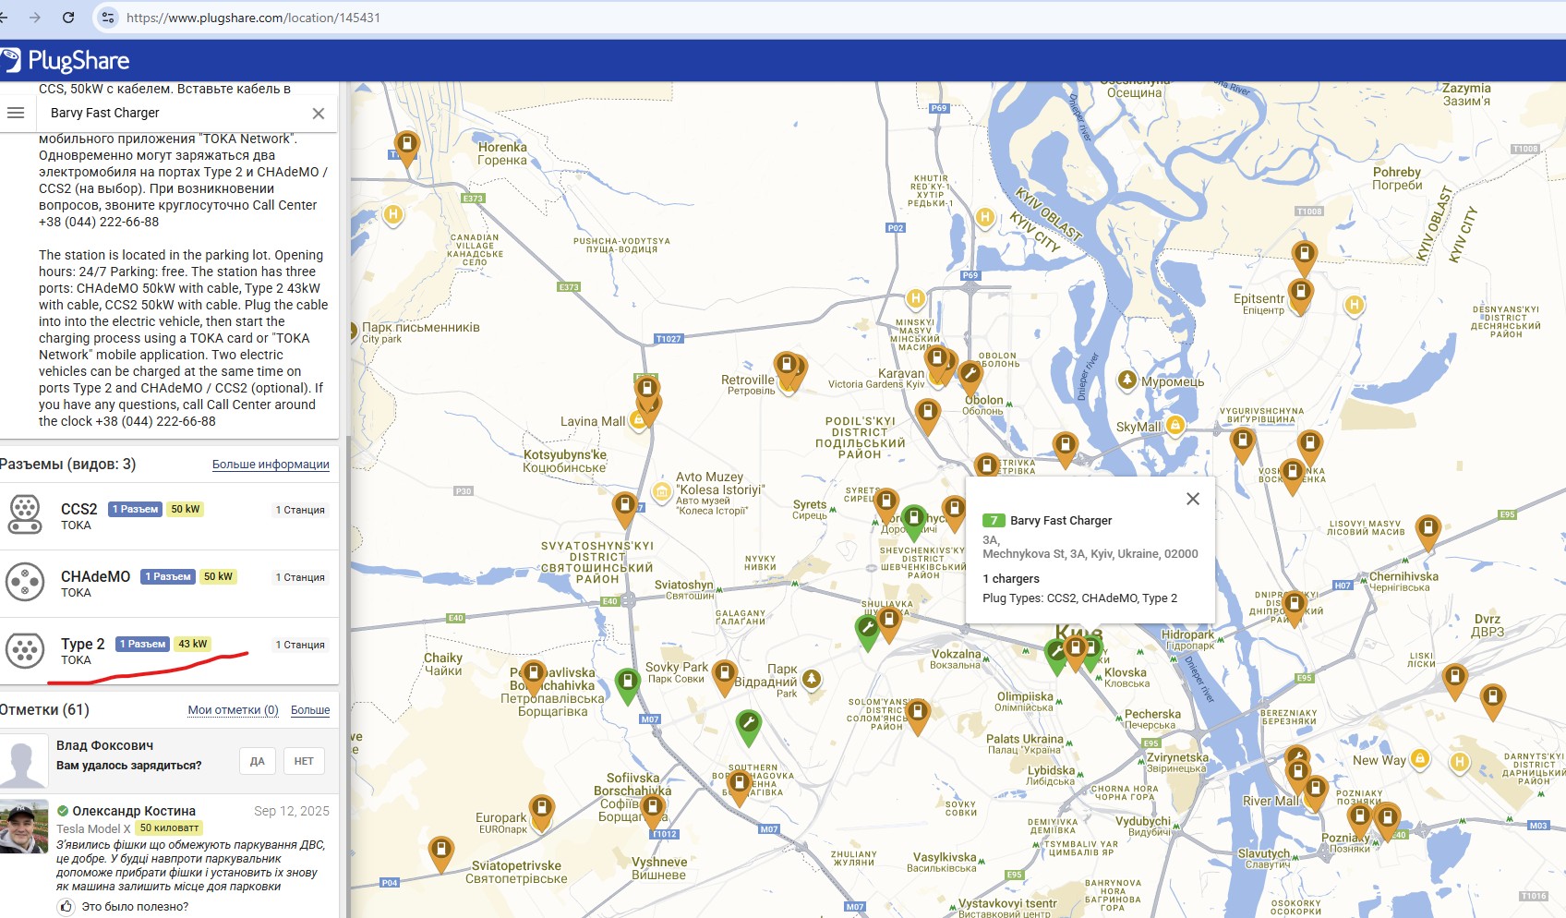This screenshot has width=1566, height=918.
Task: Answer НЕТ to charging success question
Action: click(x=304, y=761)
